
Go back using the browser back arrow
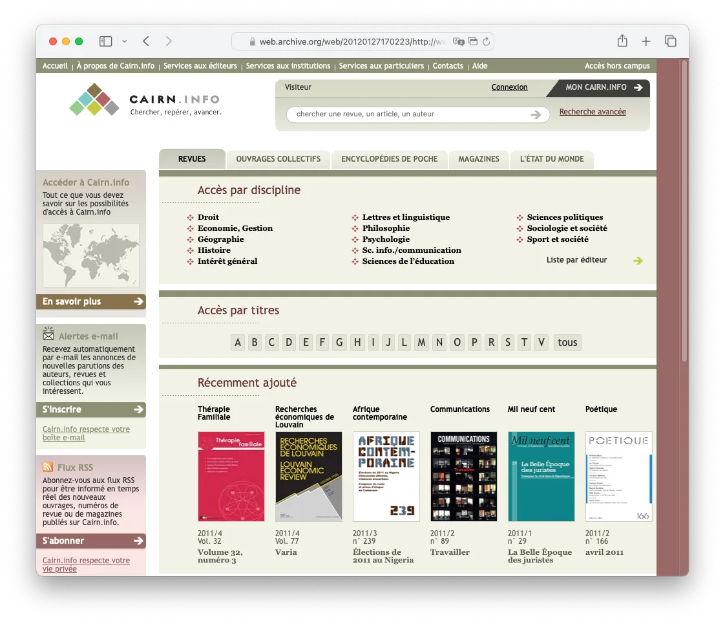[146, 41]
